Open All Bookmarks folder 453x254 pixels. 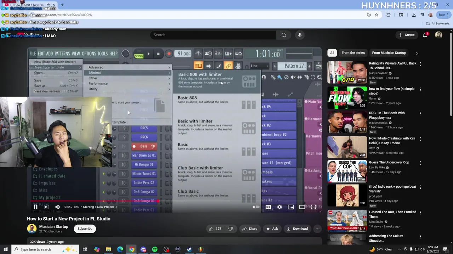438,24
